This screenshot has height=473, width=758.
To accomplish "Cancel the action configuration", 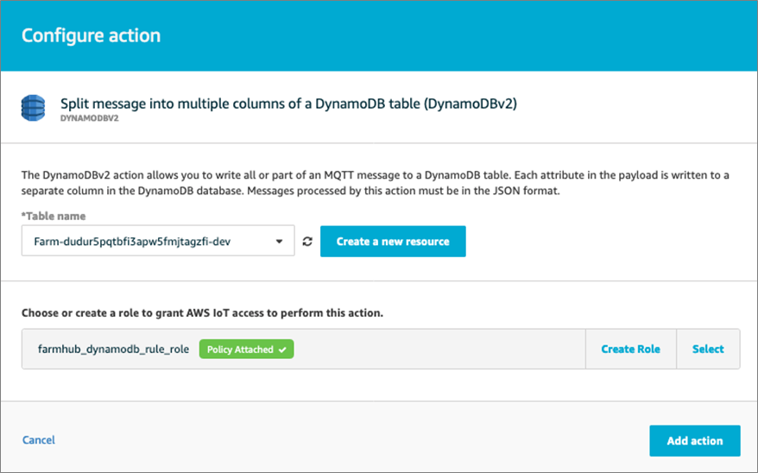I will click(x=39, y=439).
